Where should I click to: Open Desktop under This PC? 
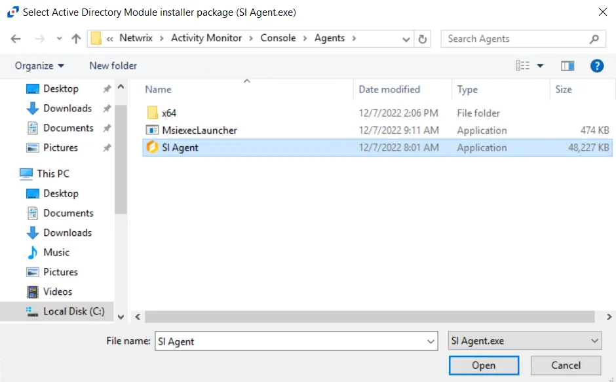tap(61, 193)
